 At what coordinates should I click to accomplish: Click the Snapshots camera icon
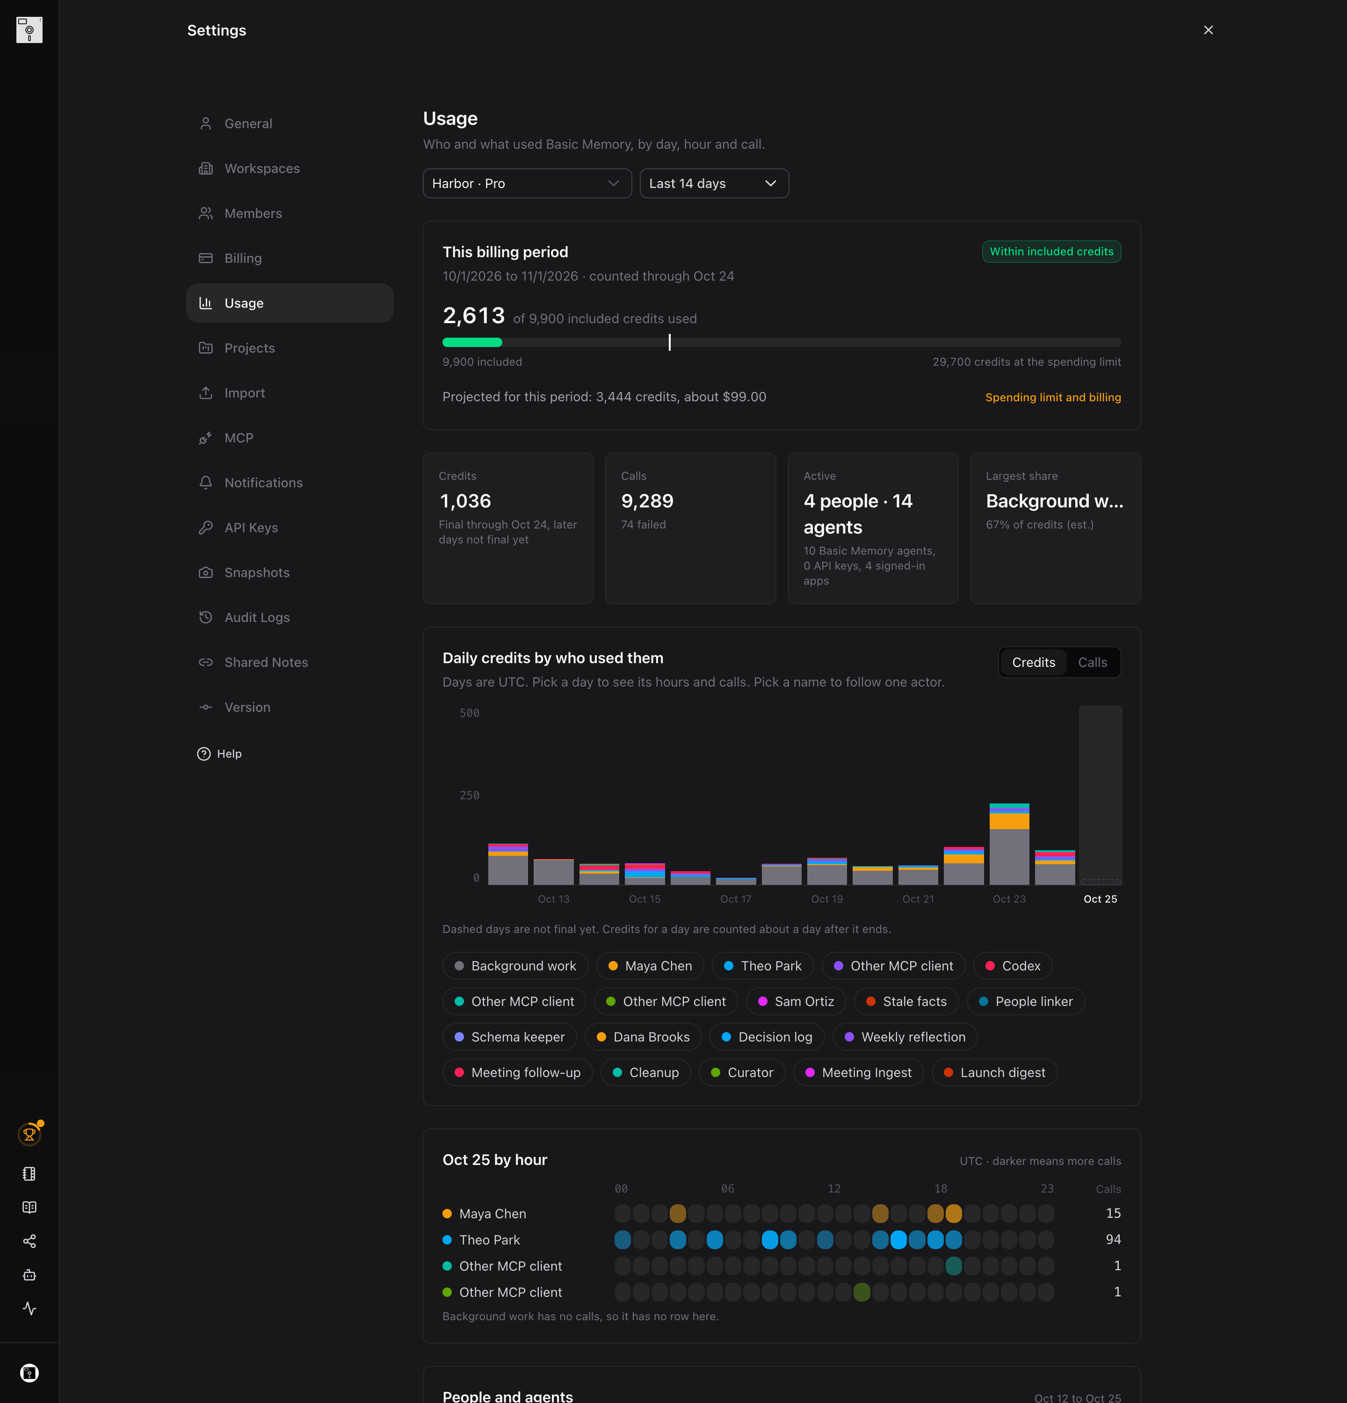click(x=205, y=572)
